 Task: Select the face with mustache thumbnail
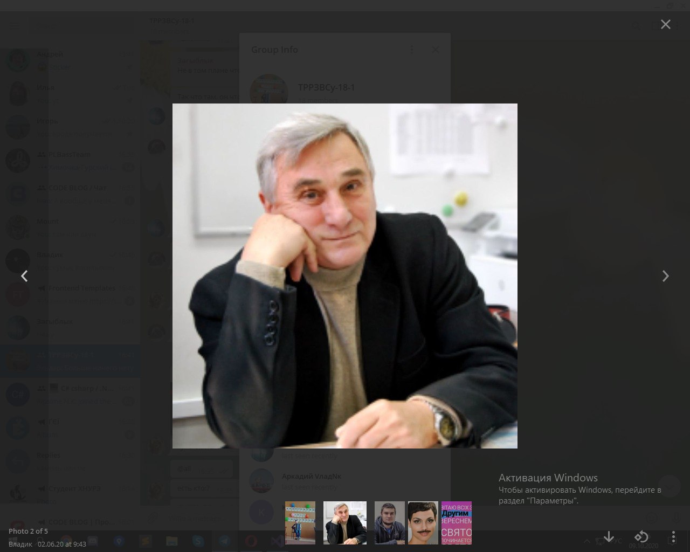pyautogui.click(x=423, y=522)
